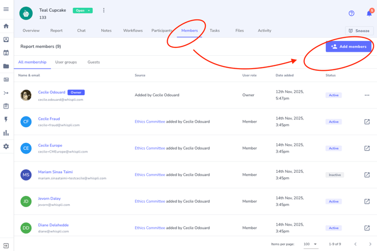Image resolution: width=377 pixels, height=251 pixels.
Task: Open Ethics Committee link in Mariam's row
Action: 150,175
